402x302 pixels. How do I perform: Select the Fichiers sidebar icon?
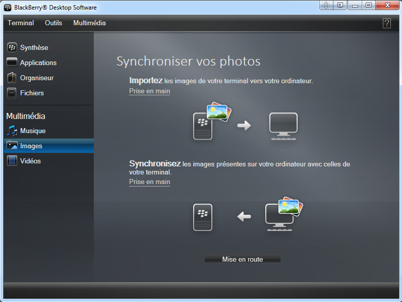(12, 93)
